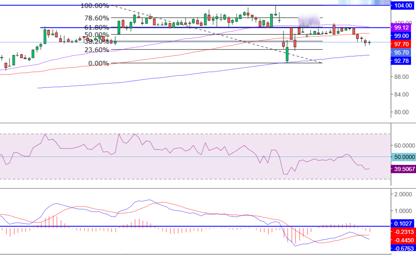Screen dimensions: 416x256
Task: Click the RSI 39.5067 current value label
Action: tap(403, 169)
